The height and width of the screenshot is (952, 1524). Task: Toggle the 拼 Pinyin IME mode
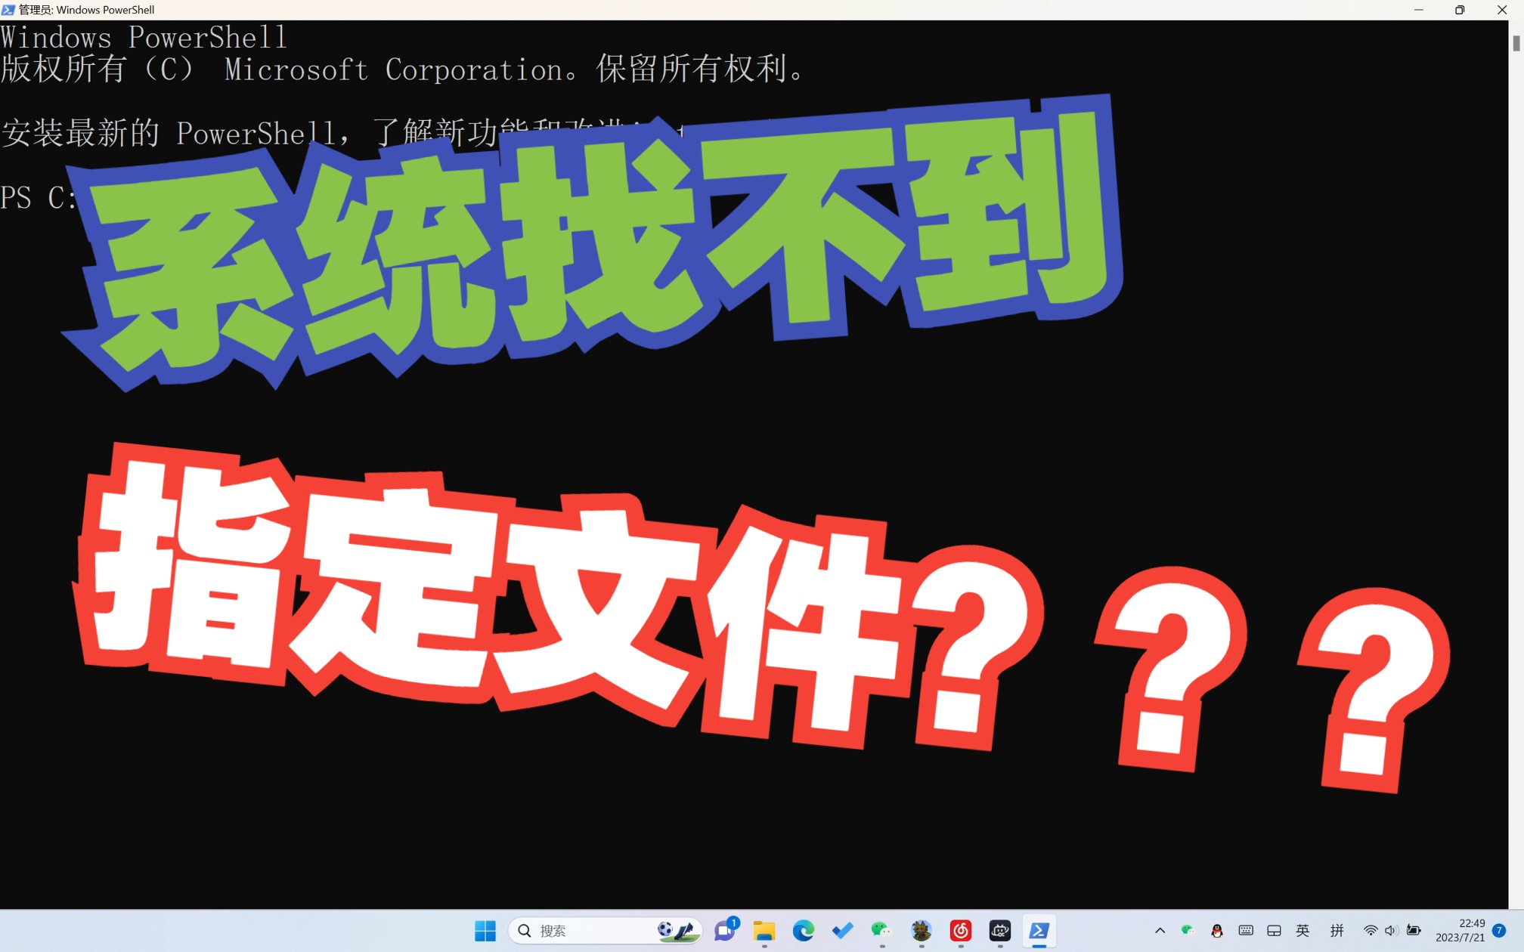point(1337,931)
